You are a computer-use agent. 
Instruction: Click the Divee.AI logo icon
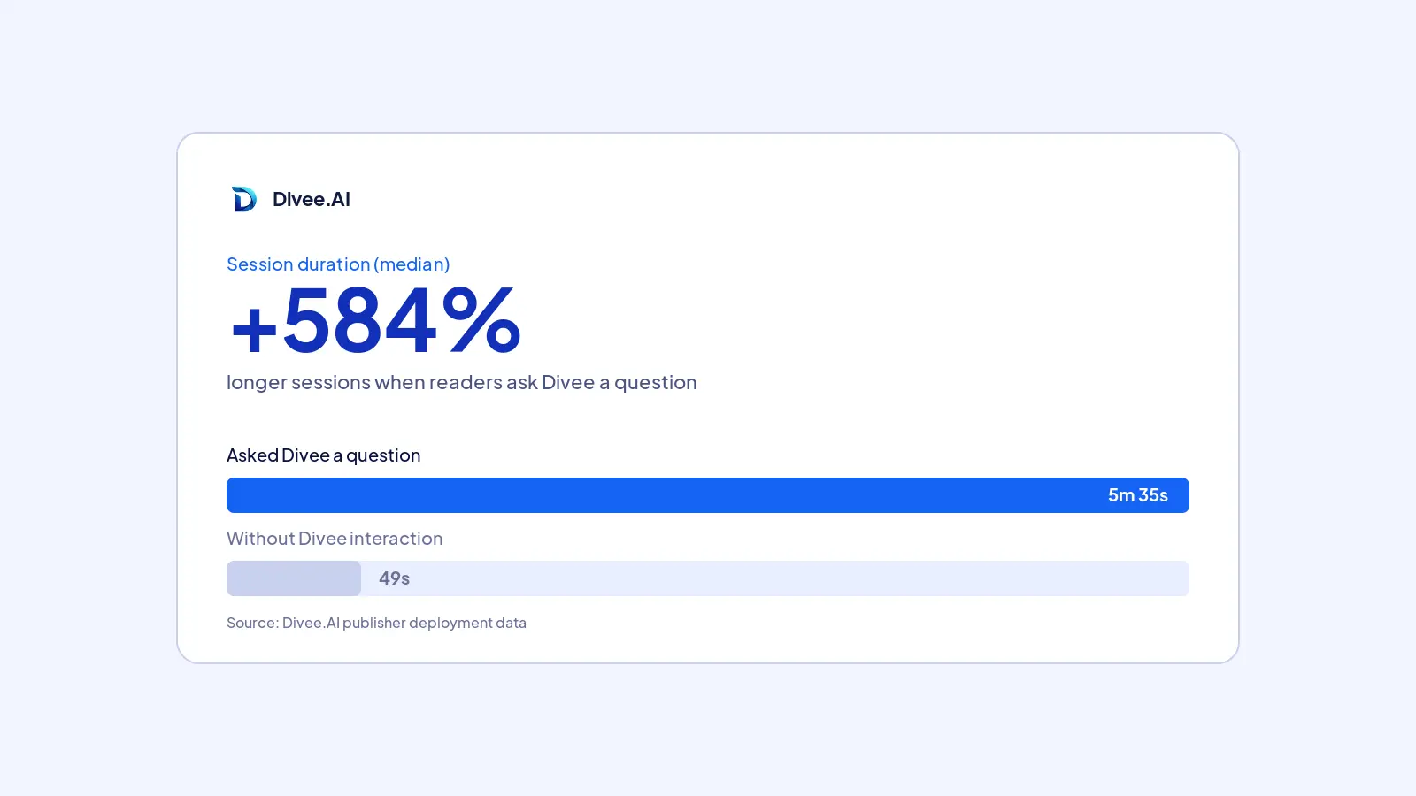pyautogui.click(x=244, y=199)
